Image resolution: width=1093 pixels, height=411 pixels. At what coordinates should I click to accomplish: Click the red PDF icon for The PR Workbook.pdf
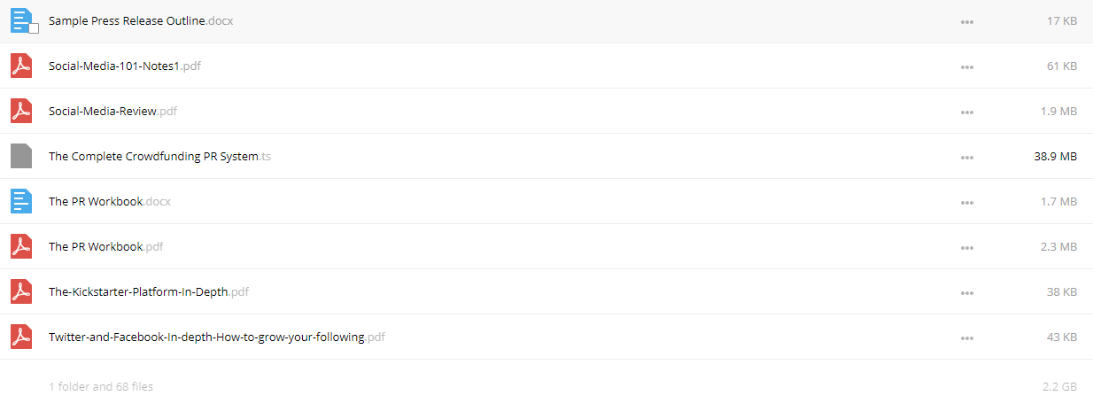click(x=21, y=246)
